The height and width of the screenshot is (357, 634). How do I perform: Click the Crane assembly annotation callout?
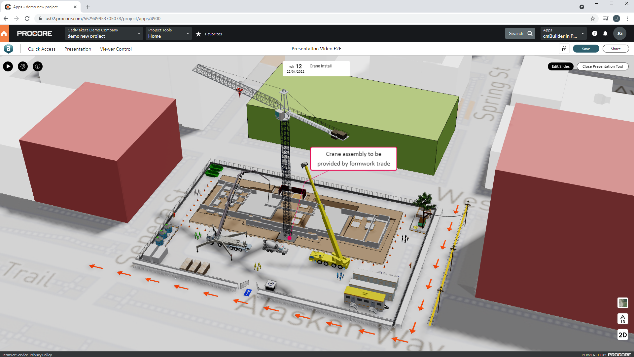pyautogui.click(x=354, y=159)
